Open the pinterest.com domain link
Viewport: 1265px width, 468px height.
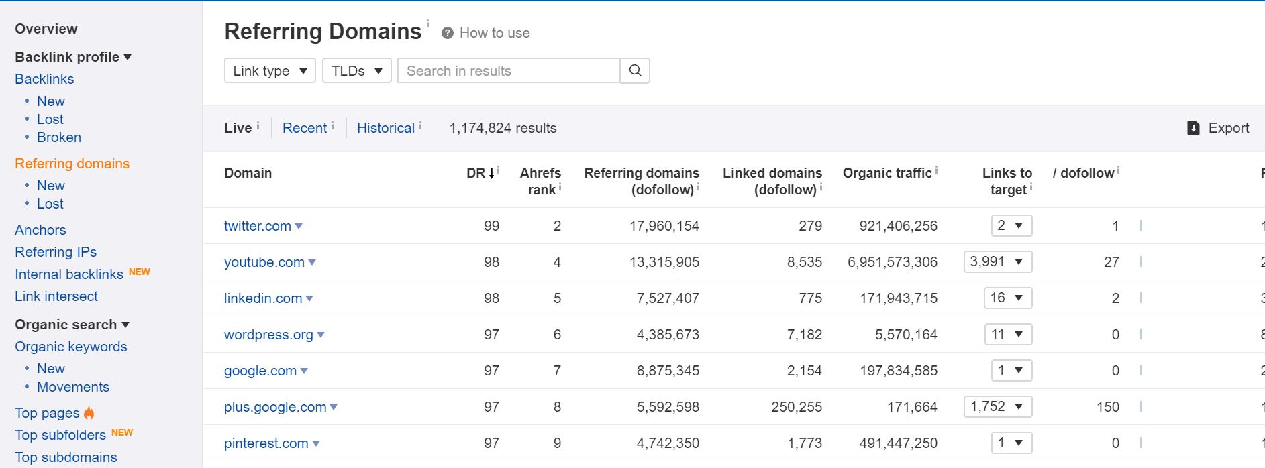[266, 443]
